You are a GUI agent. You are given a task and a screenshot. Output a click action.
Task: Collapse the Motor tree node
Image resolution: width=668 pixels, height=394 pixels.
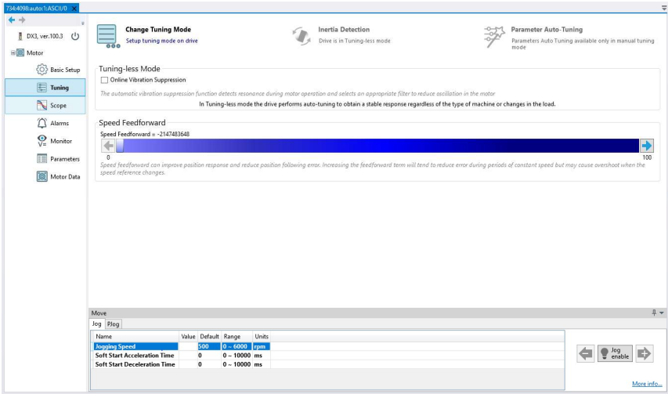13,52
